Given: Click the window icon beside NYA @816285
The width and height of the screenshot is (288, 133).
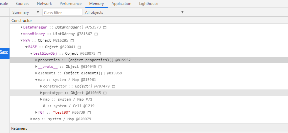Looking at the screenshot, I should pyautogui.click(x=72, y=41).
